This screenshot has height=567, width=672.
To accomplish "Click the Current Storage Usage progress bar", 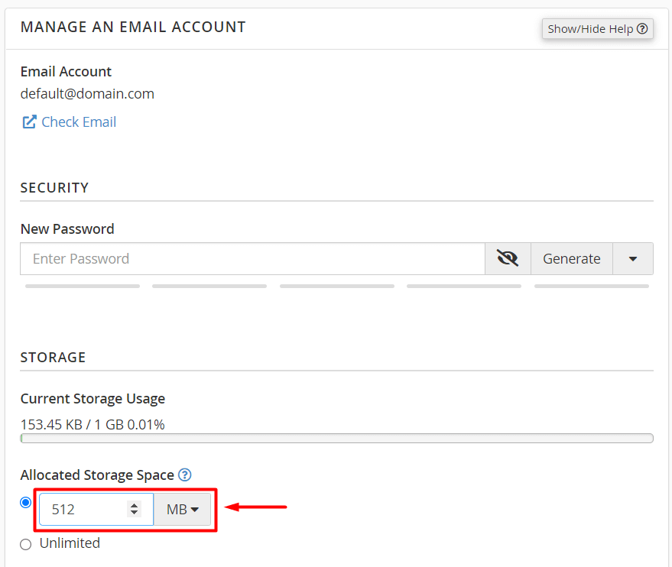I will 337,438.
